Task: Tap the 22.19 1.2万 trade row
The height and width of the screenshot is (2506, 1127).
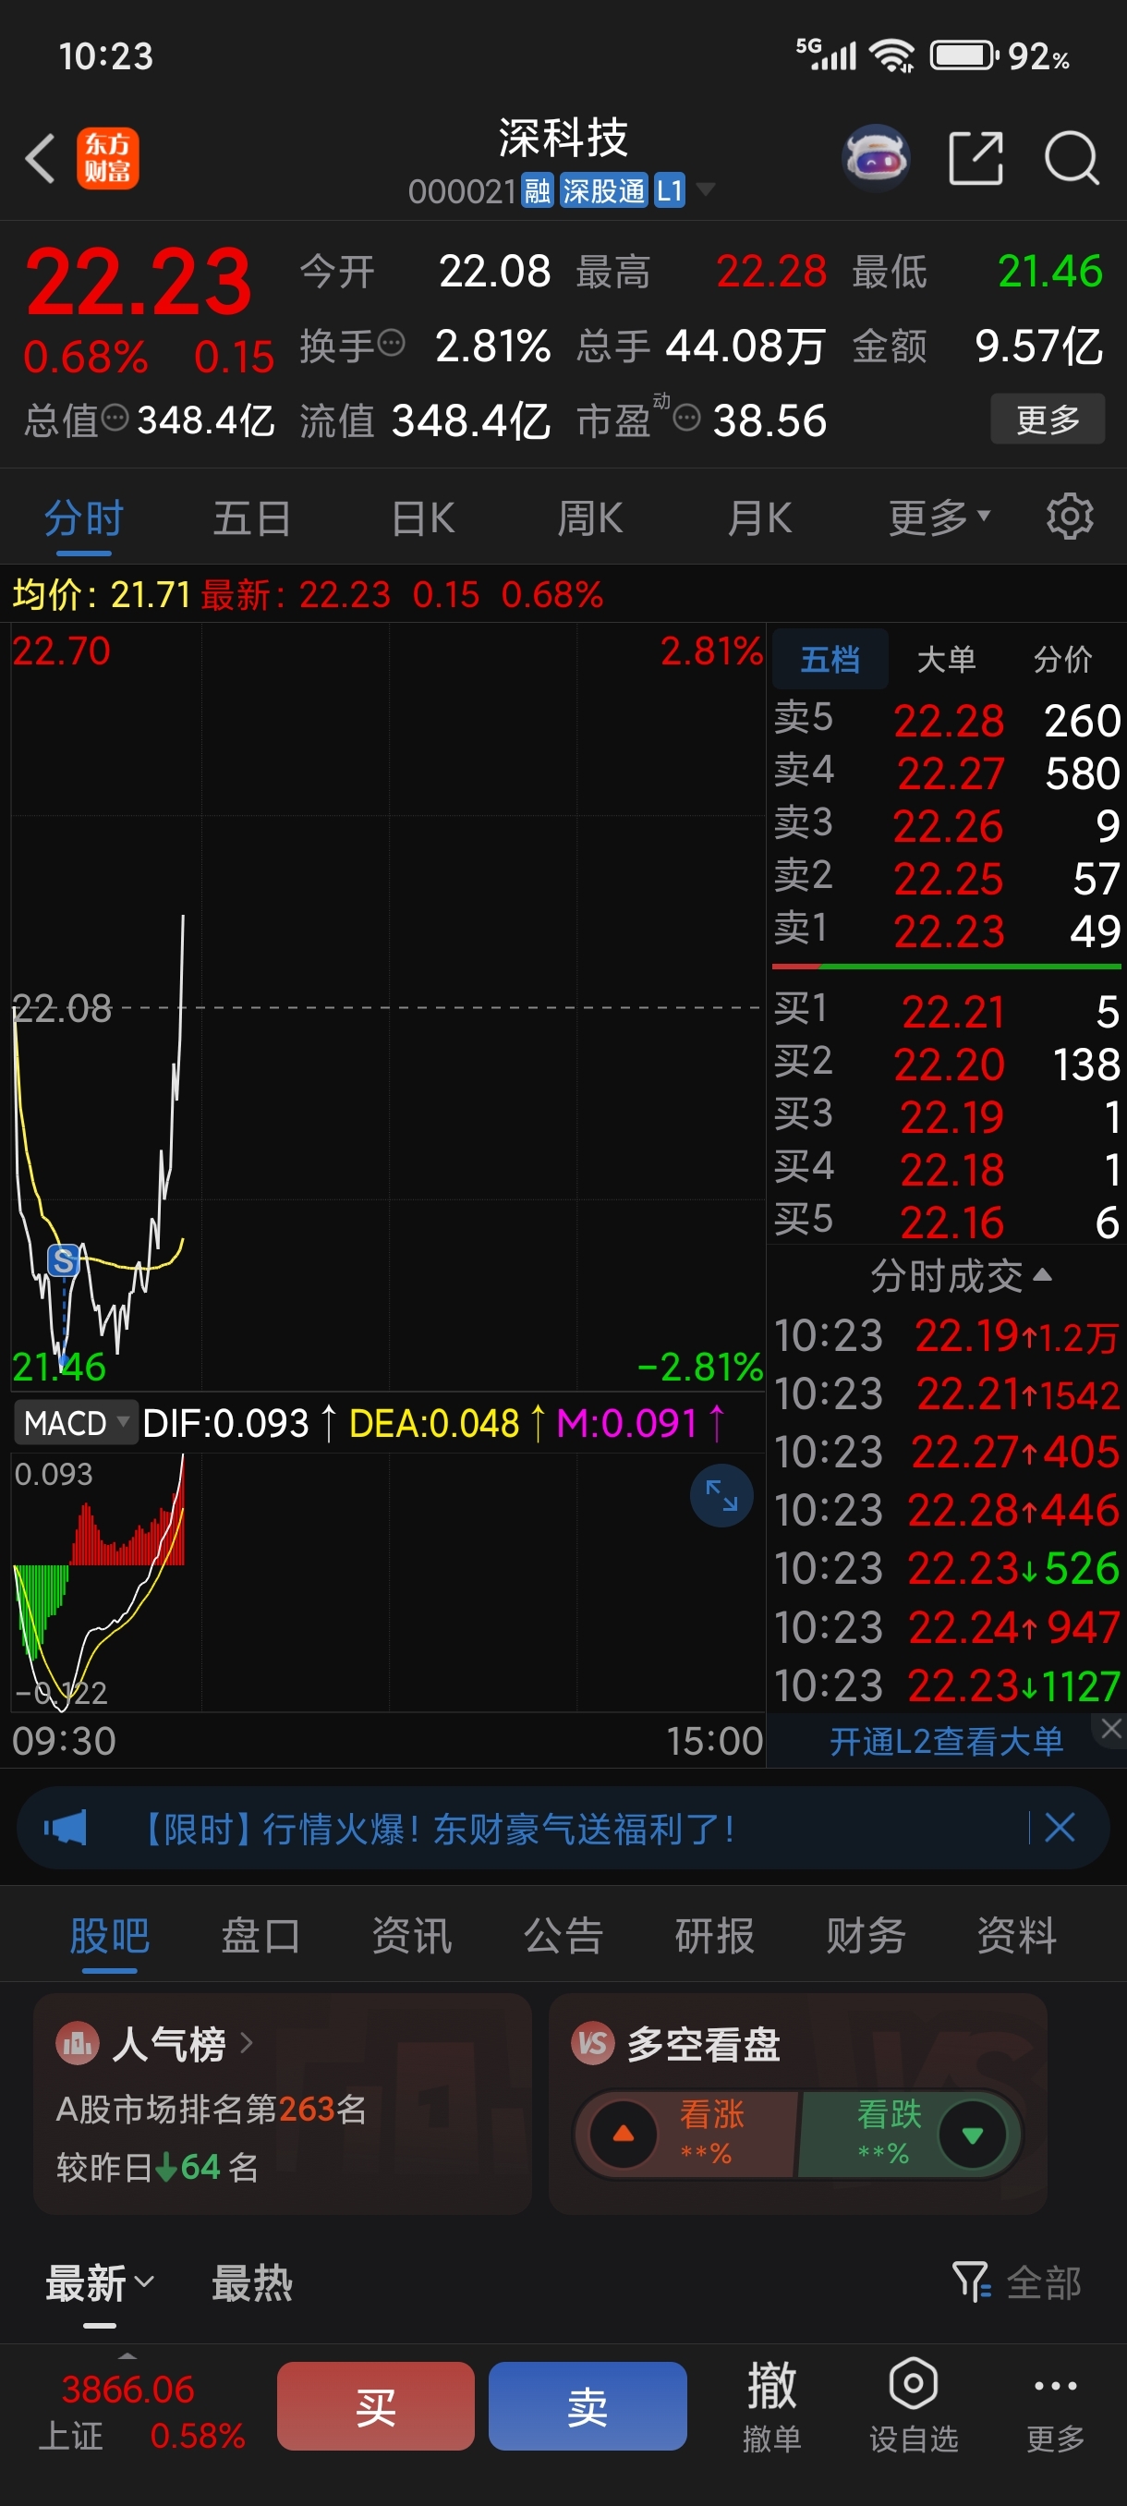Action: point(946,1335)
